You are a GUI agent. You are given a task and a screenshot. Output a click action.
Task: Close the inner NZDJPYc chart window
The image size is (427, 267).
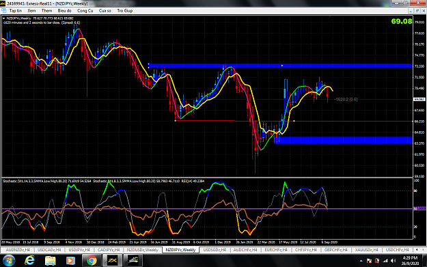424,11
